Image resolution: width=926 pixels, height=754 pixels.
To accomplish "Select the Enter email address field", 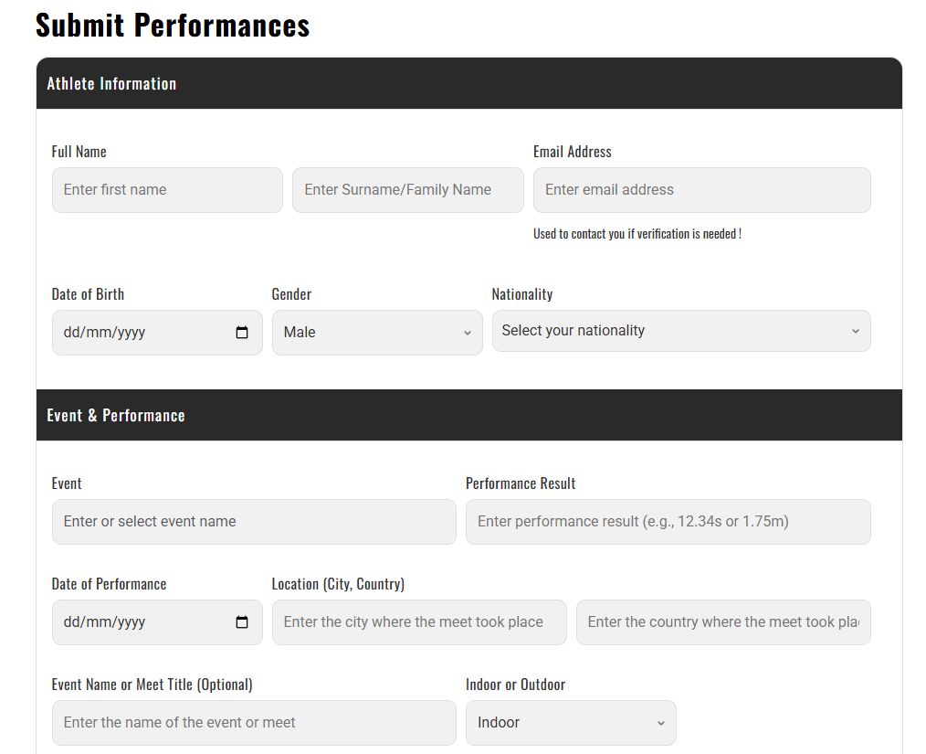I will pyautogui.click(x=701, y=190).
